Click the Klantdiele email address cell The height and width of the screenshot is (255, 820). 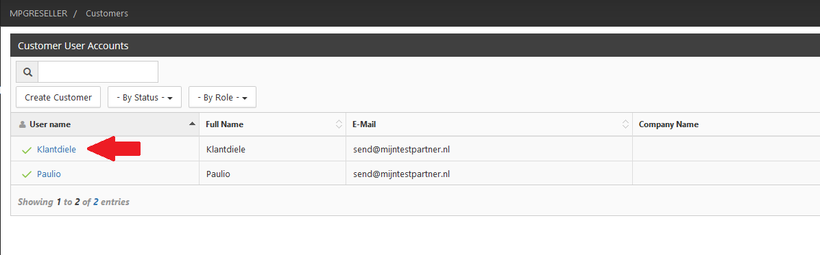pos(489,150)
